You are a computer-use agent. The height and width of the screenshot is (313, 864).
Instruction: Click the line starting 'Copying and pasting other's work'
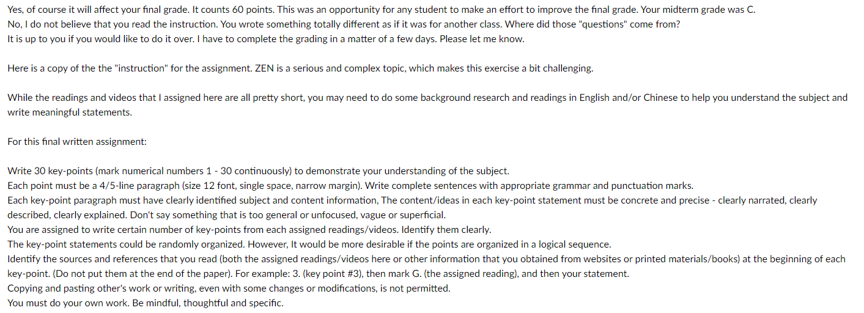click(x=229, y=288)
